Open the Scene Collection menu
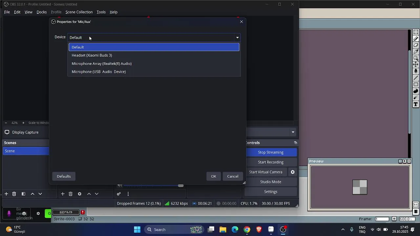 (79, 12)
